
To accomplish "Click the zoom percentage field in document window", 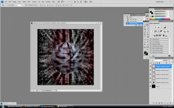I will coord(33,90).
